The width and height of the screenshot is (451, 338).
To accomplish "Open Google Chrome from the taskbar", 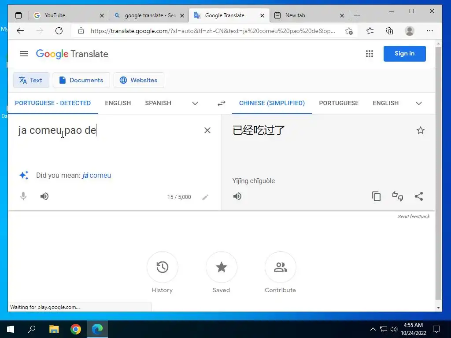I will pyautogui.click(x=76, y=329).
